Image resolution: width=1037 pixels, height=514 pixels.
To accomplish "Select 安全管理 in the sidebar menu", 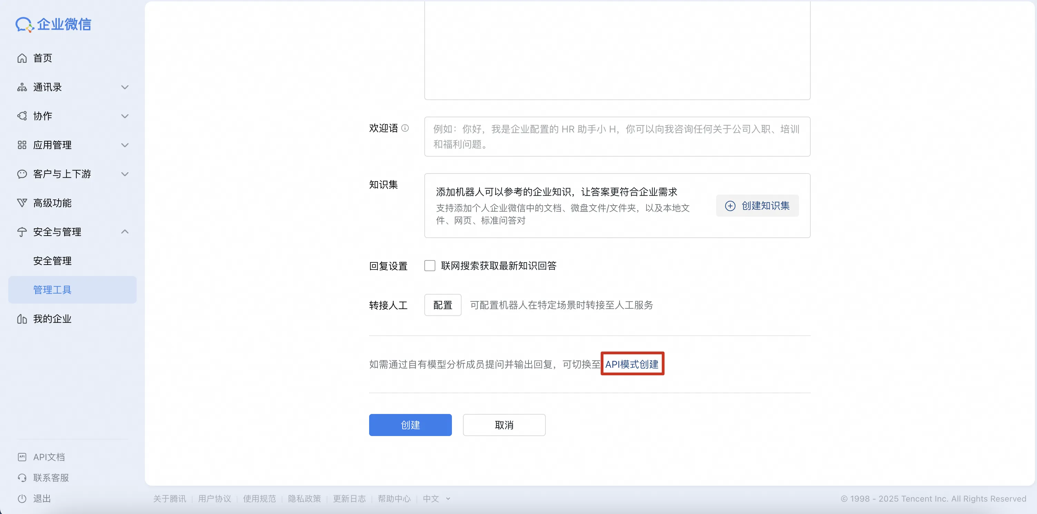I will (53, 260).
